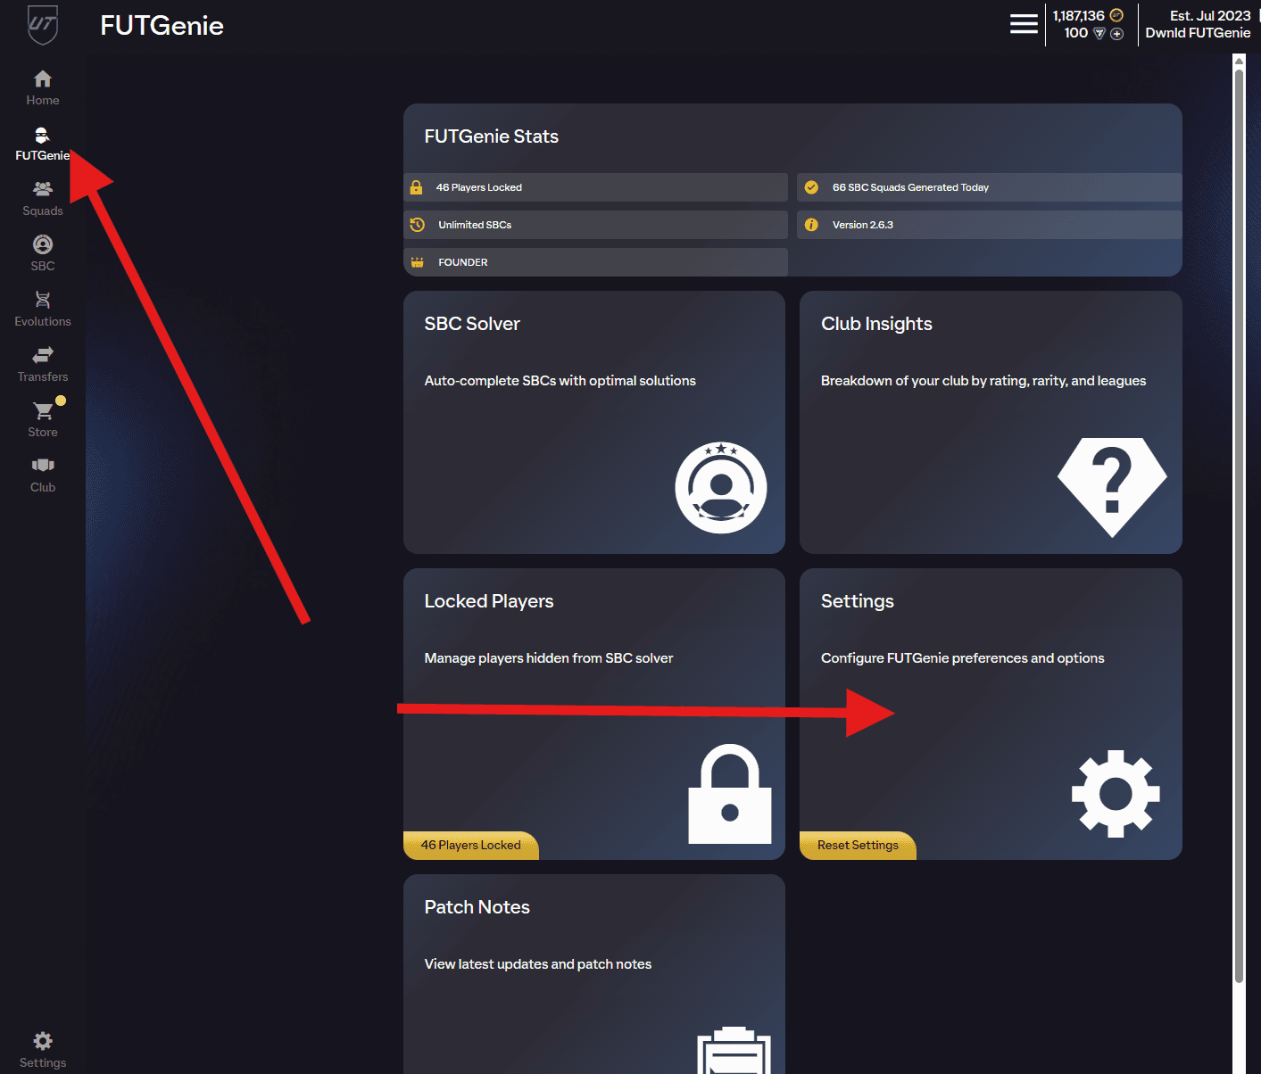The width and height of the screenshot is (1261, 1074).
Task: Click the Reset Settings gold tag
Action: point(858,846)
